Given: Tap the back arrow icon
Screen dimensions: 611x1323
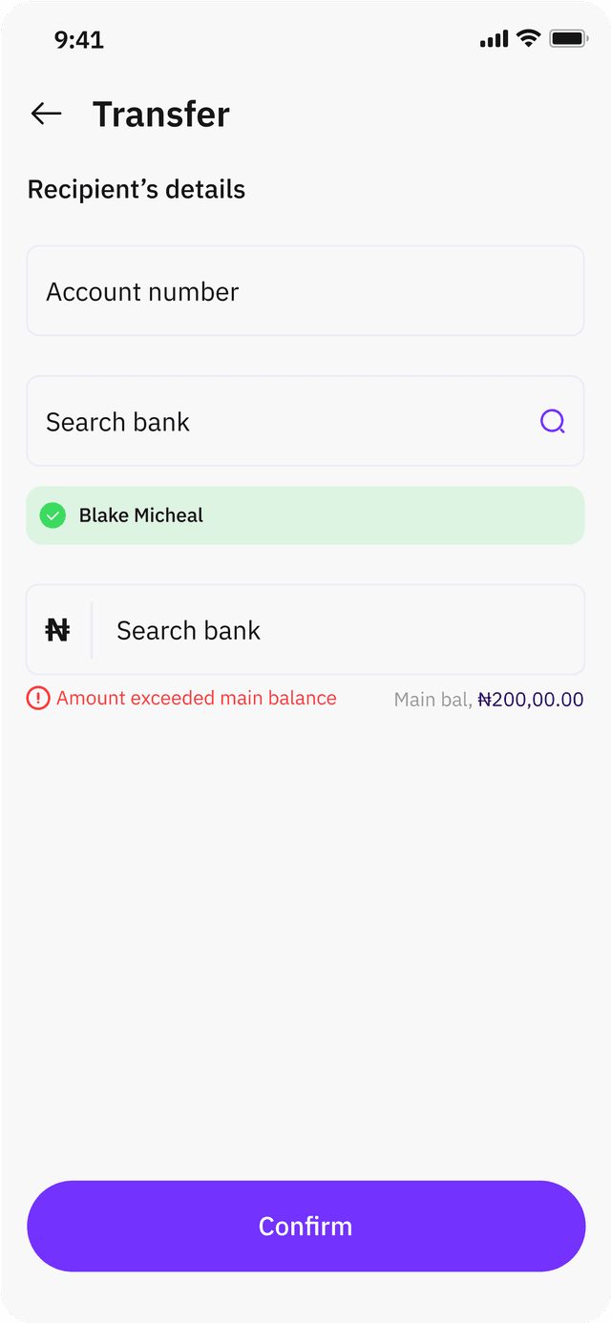Looking at the screenshot, I should pyautogui.click(x=46, y=114).
